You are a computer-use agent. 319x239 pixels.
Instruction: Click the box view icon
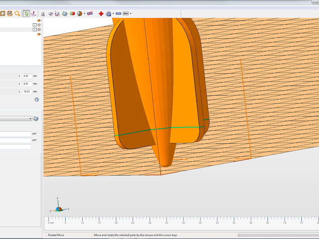pos(2,13)
